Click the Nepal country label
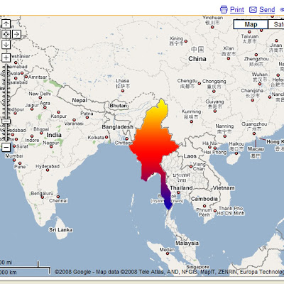This screenshot has width=284, height=284. [x=80, y=100]
